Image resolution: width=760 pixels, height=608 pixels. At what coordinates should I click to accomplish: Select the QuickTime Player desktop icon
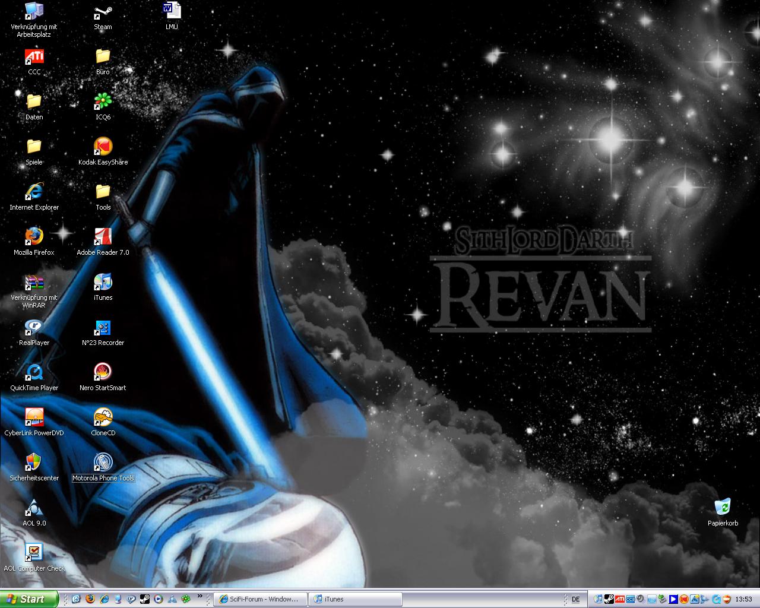pyautogui.click(x=34, y=373)
